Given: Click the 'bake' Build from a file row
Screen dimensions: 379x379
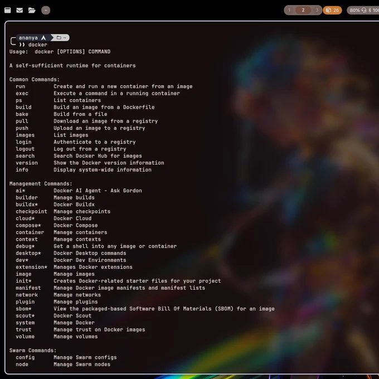Looking at the screenshot, I should (x=61, y=114).
